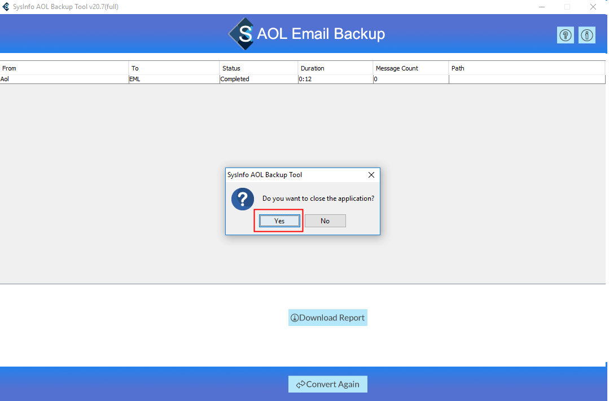Minimize the main application window
Viewport: 609px width, 401px height.
tap(542, 7)
